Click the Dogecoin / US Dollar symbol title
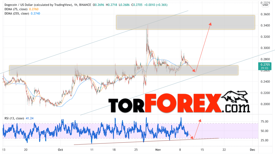Image resolution: width=275 pixels, height=155 pixels. pos(38,5)
